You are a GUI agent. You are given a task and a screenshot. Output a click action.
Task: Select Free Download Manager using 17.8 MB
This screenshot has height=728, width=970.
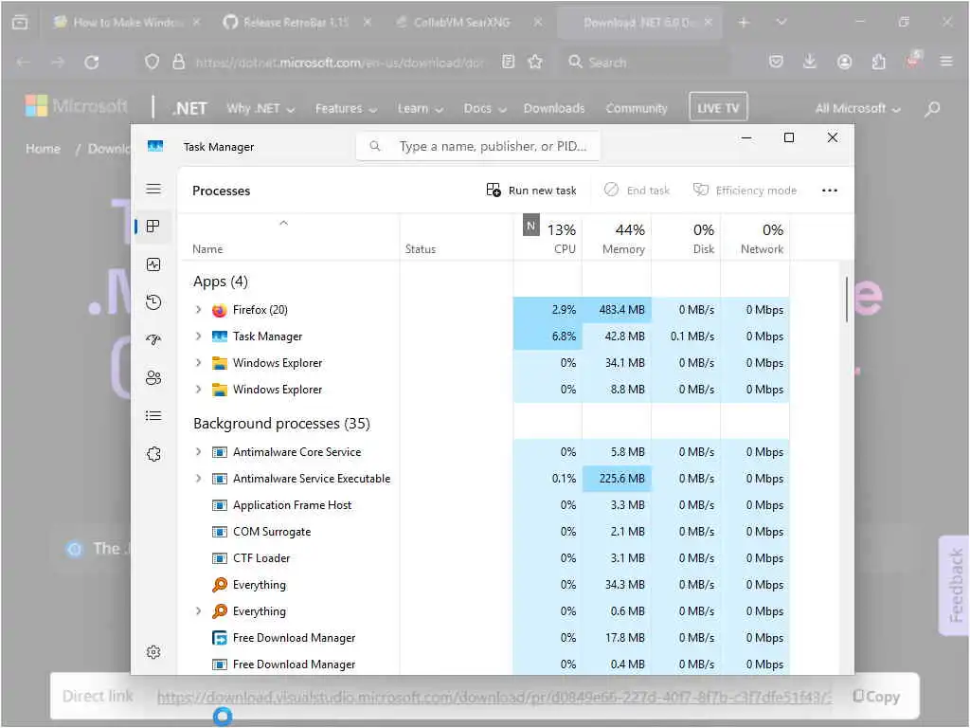486,638
